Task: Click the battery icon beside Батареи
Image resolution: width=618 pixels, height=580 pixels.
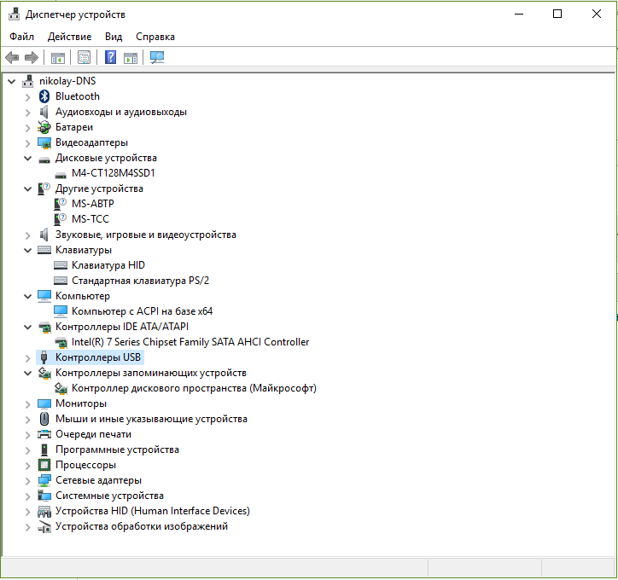Action: (x=44, y=127)
